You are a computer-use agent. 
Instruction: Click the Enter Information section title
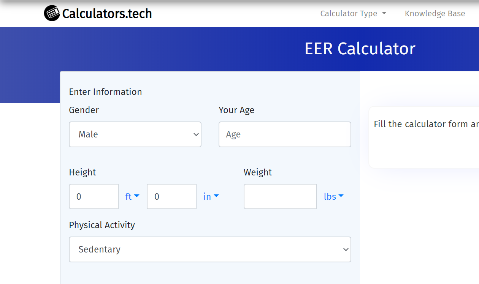(x=105, y=92)
